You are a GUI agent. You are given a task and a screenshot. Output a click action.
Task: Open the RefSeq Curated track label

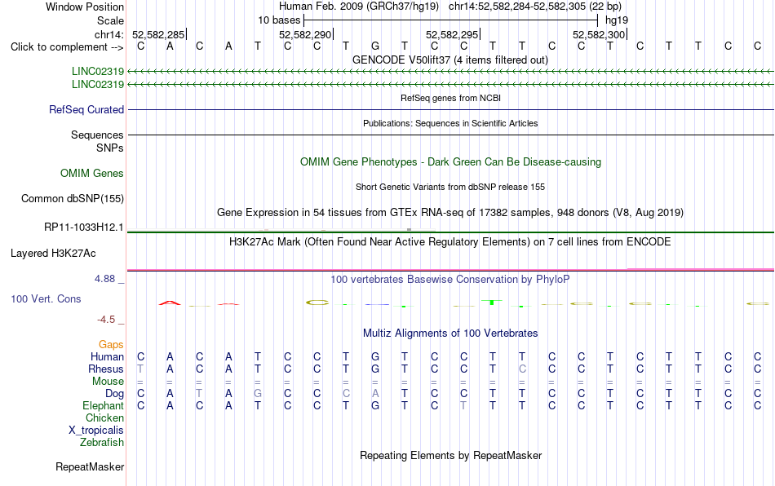(86, 109)
